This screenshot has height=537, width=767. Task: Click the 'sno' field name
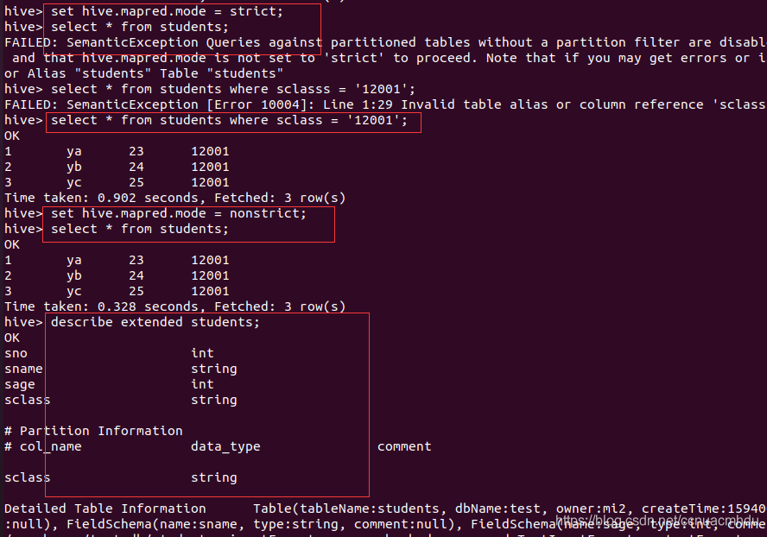[16, 353]
